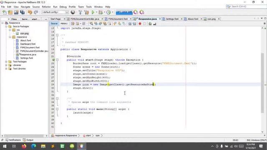Click the Projects panel horizontal scrollbar

tap(24, 136)
